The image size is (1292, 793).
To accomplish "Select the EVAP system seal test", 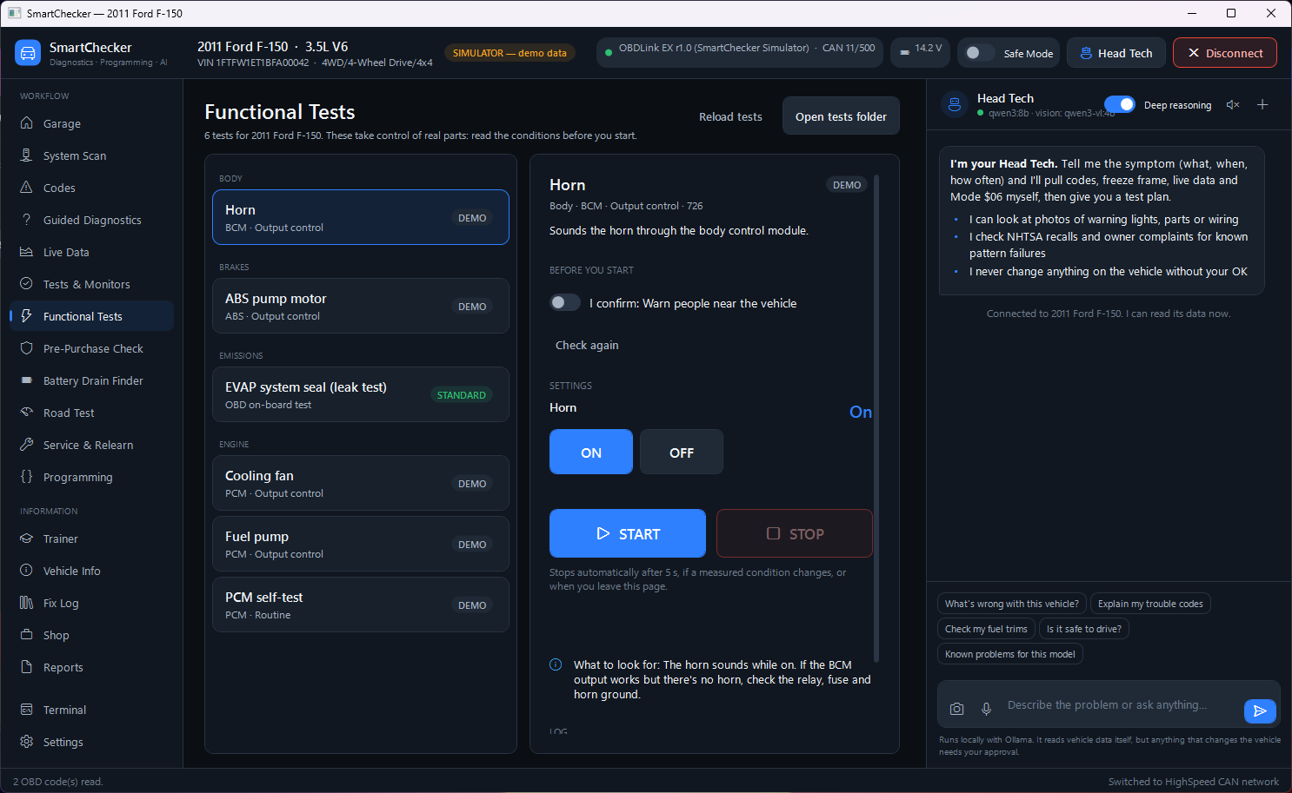I will tap(361, 394).
